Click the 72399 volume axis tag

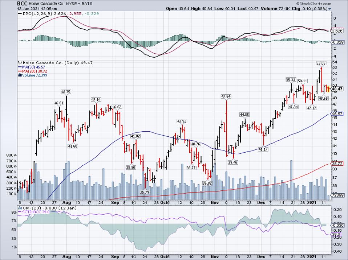pyautogui.click(x=337, y=195)
